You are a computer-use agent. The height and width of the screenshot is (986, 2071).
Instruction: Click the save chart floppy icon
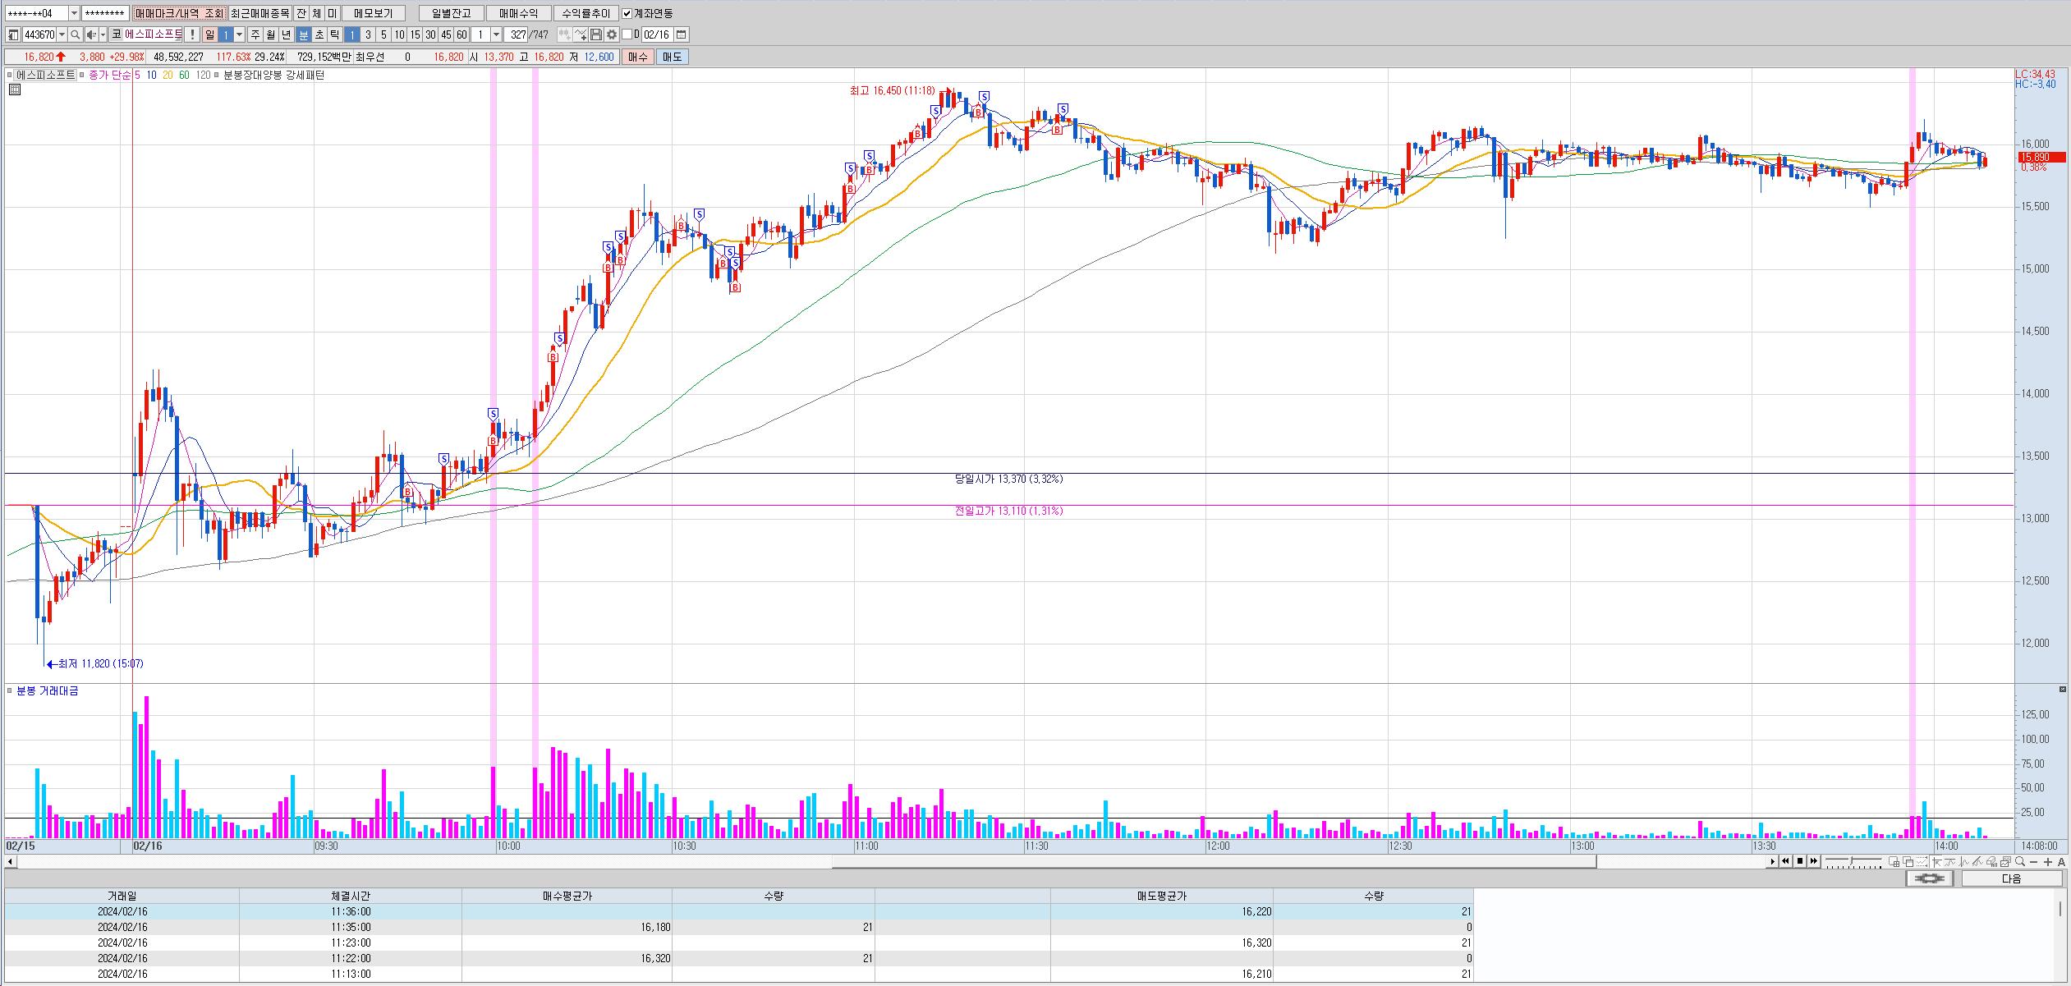pos(596,34)
